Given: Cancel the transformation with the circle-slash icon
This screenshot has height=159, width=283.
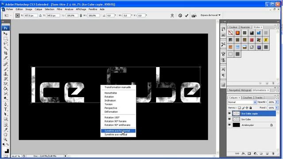Looking at the screenshot, I should click(x=180, y=15).
